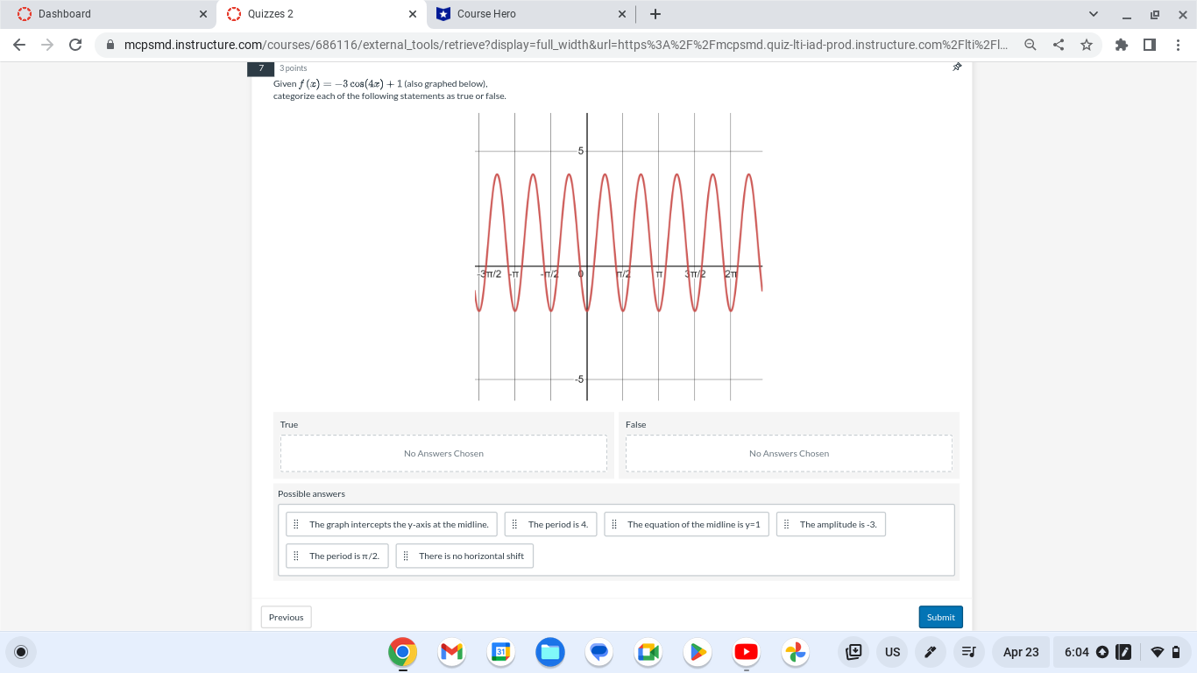
Task: Click the -5 y-axis label on graph
Action: click(578, 379)
